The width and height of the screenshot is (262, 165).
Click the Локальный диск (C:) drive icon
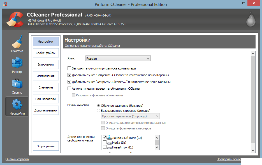click(109, 138)
